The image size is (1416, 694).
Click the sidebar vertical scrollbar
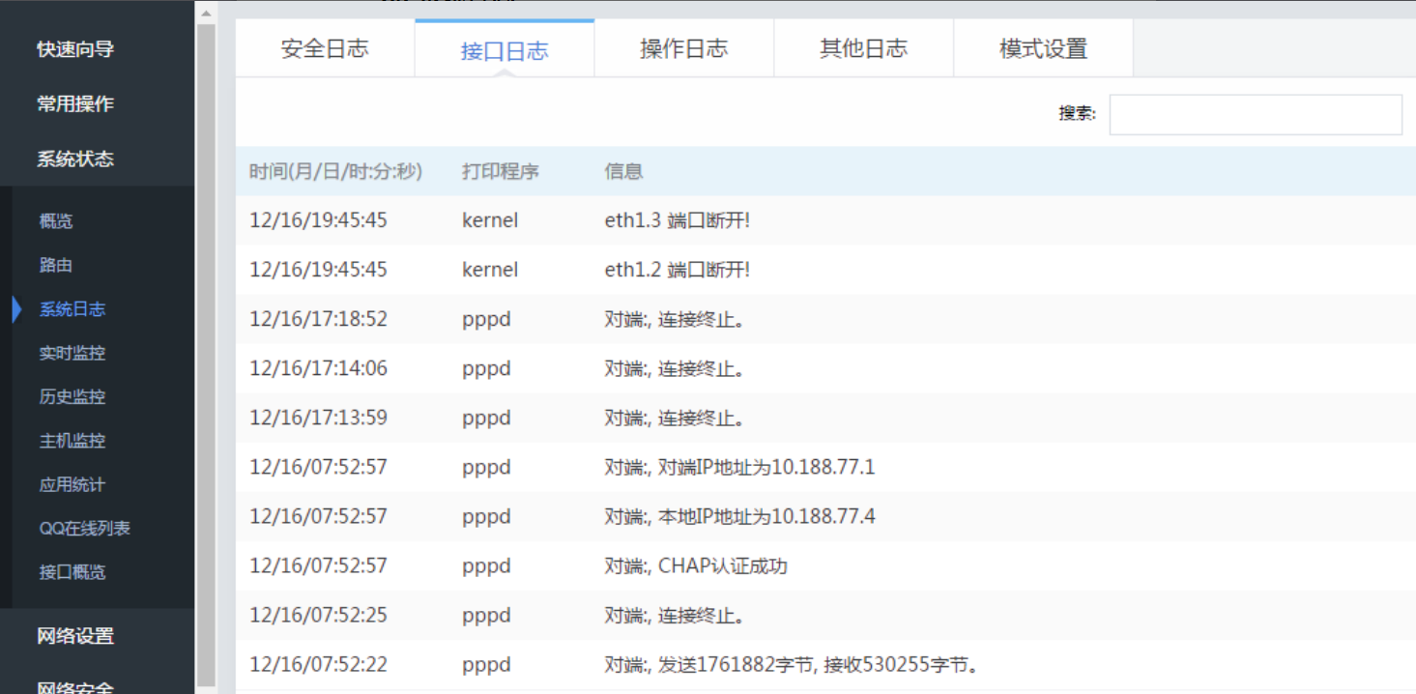pos(206,348)
